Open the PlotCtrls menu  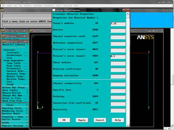pos(28,6)
